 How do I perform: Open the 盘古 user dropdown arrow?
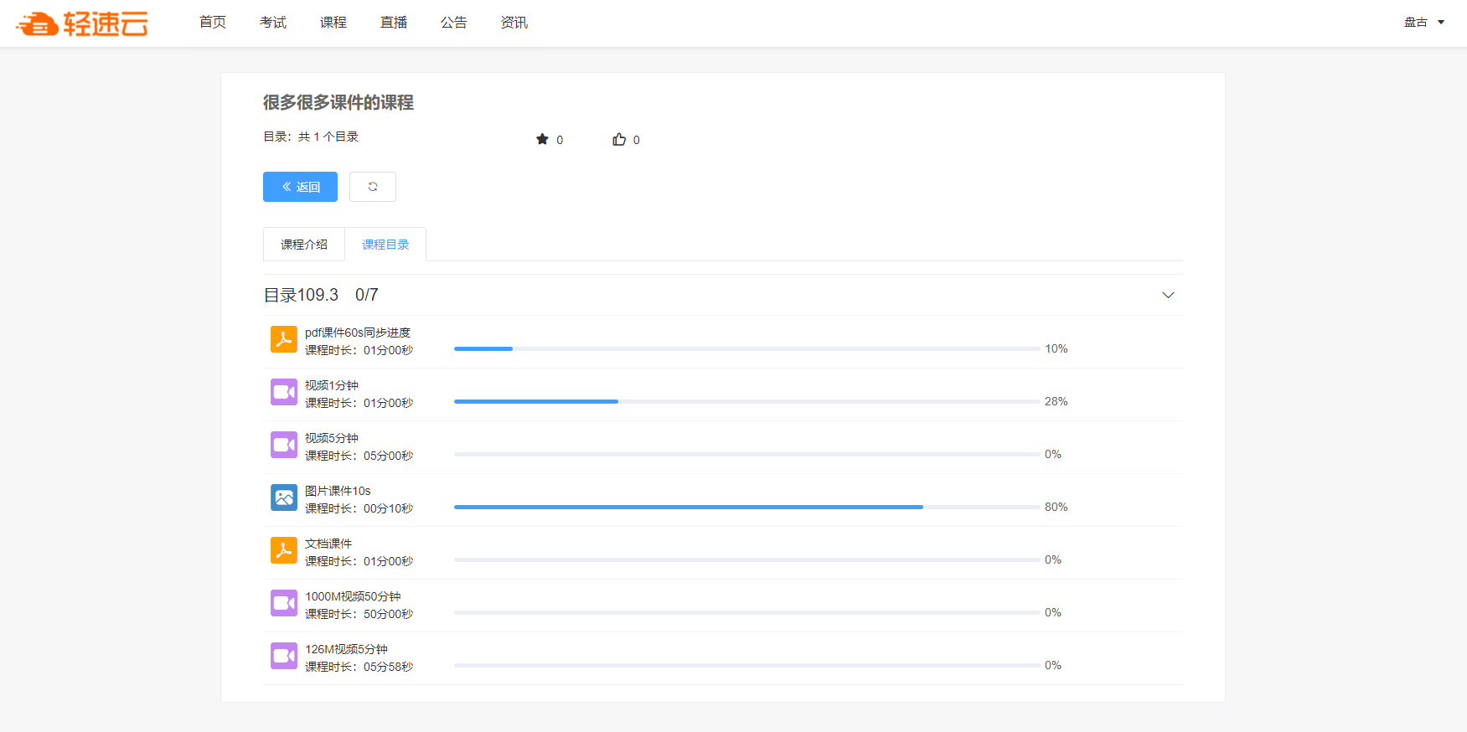1441,23
